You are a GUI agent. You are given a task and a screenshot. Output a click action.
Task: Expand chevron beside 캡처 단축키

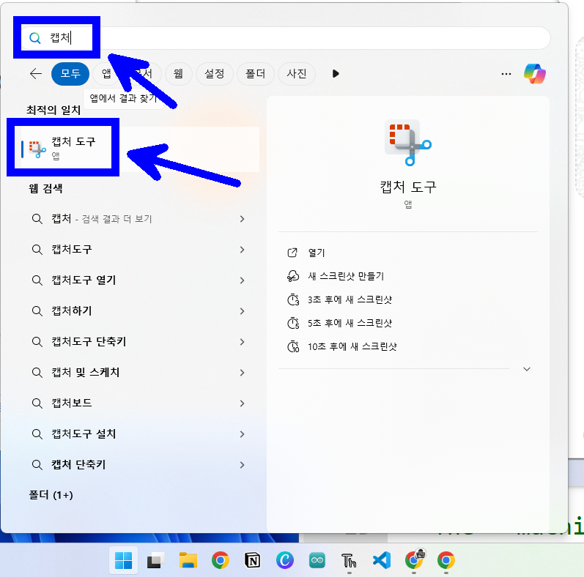(x=242, y=464)
